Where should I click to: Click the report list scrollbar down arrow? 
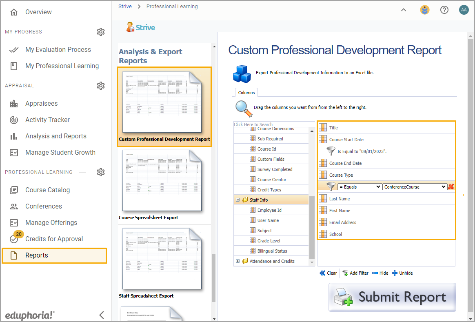[x=214, y=319]
